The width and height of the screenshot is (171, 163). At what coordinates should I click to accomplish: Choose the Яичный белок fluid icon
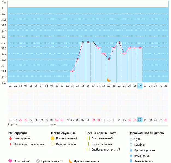(x=131, y=161)
